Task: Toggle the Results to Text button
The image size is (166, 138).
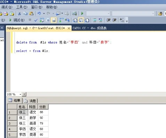Action: [75, 20]
